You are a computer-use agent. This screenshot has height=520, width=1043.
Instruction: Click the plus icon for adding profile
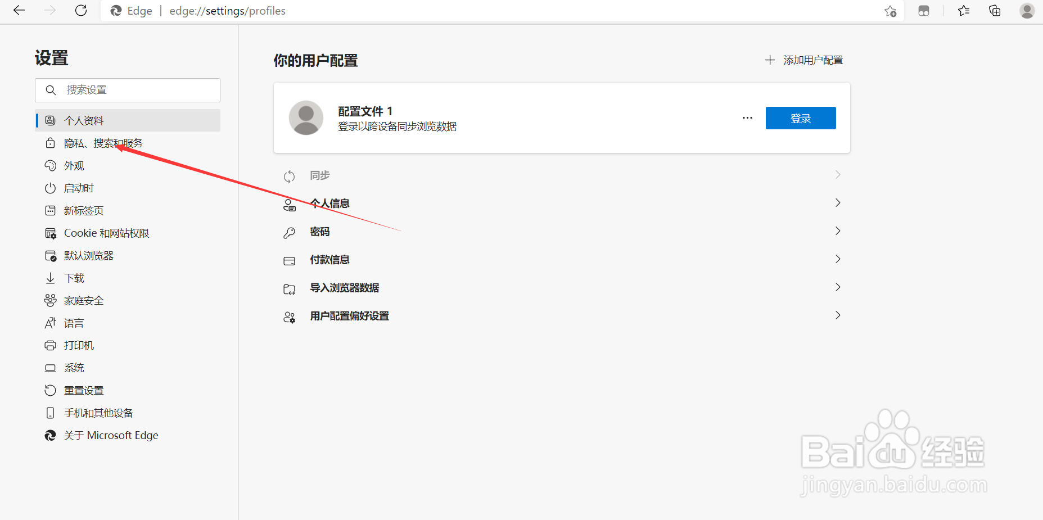point(770,60)
